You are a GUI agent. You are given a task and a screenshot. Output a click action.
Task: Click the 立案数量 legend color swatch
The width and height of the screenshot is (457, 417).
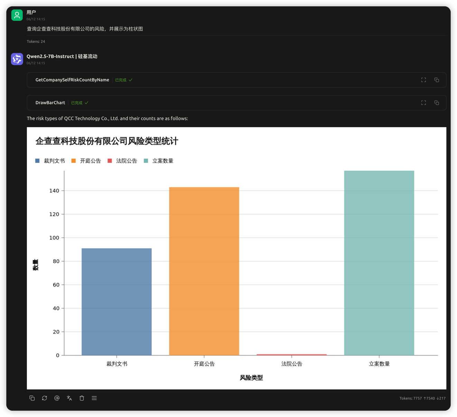[x=146, y=161]
